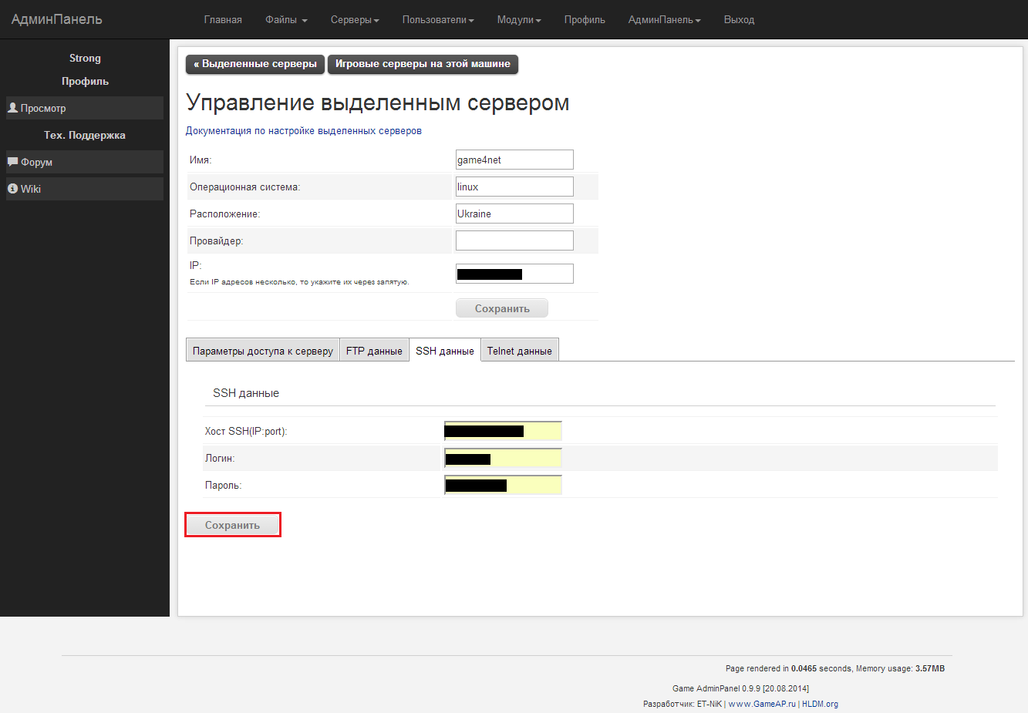Viewport: 1028px width, 713px height.
Task: Expand the АдминПанель navbar dropdown
Action: [664, 20]
